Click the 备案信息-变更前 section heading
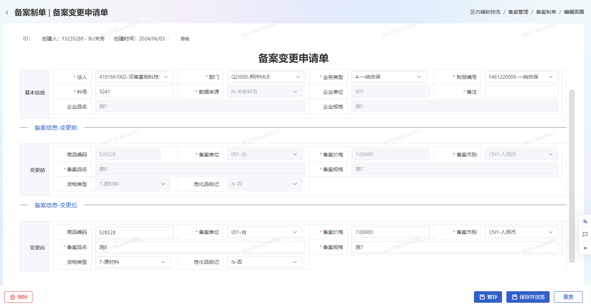Image resolution: width=591 pixels, height=306 pixels. (56, 128)
